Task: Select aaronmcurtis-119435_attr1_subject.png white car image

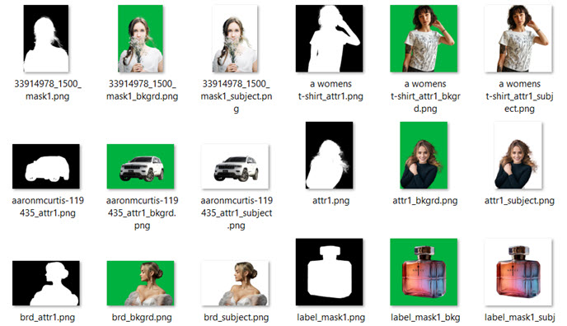Action: tap(235, 166)
